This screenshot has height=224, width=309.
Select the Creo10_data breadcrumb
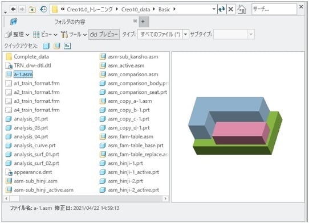[x=136, y=10]
